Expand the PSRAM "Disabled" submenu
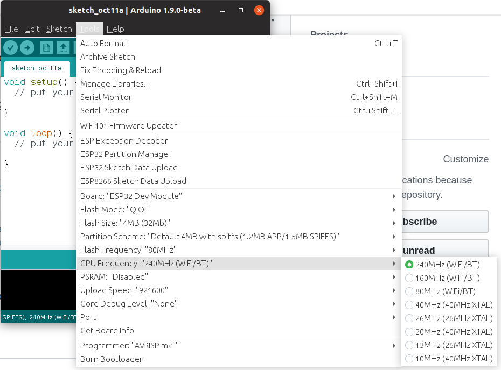Image resolution: width=501 pixels, height=370 pixels. [239, 276]
